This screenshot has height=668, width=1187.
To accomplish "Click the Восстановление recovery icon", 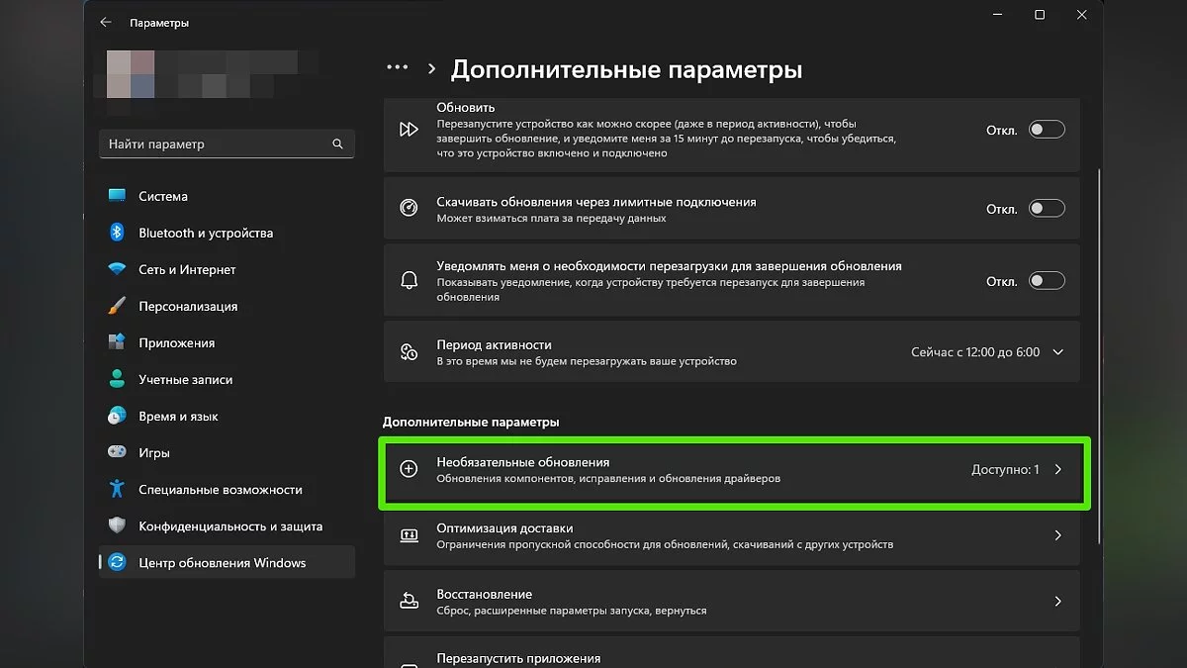I will (409, 601).
